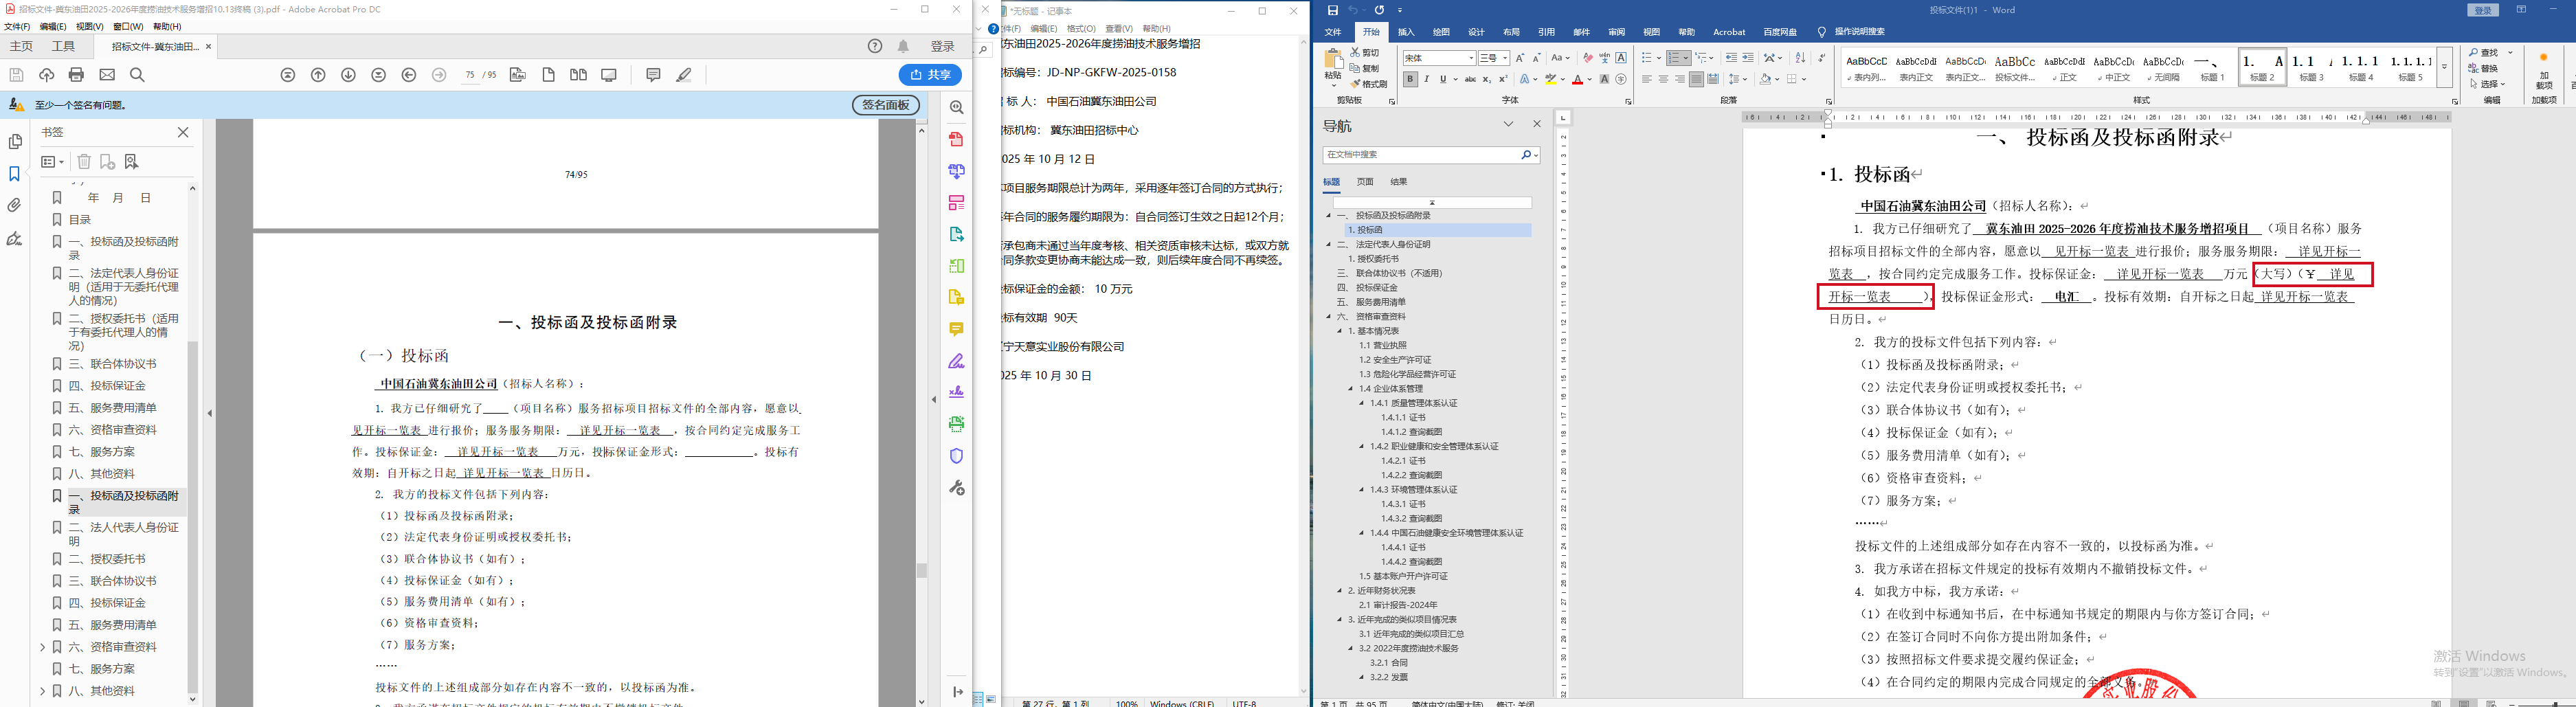The height and width of the screenshot is (707, 2576).
Task: Collapse the 1.4 企业体系管理 heading
Action: click(x=1350, y=388)
